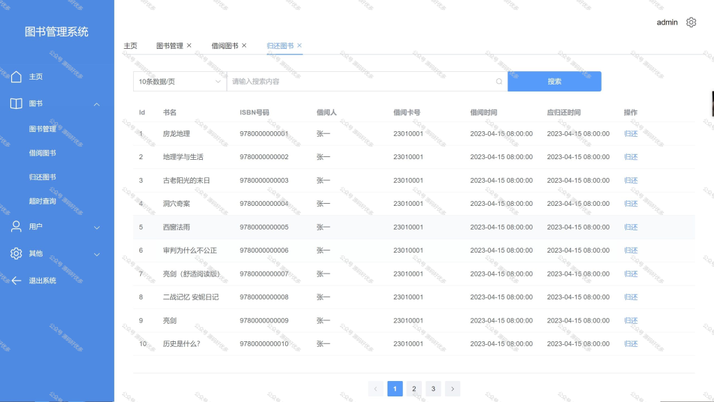The image size is (714, 402).
Task: Click the ISBN号码 column header
Action: 255,112
